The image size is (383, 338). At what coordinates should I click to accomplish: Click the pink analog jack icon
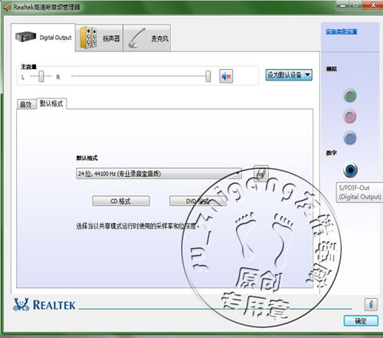click(x=350, y=116)
